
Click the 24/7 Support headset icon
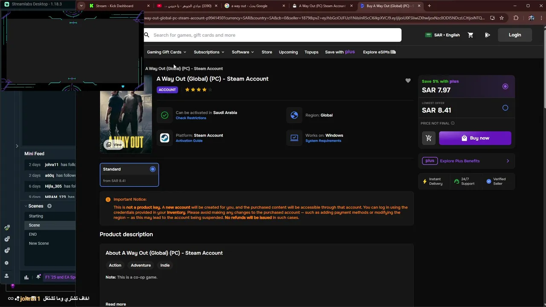(x=456, y=181)
